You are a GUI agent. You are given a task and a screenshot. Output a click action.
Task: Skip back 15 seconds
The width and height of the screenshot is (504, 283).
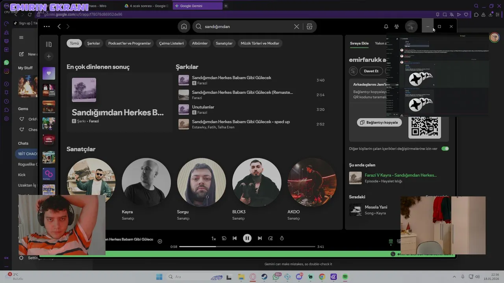pyautogui.click(x=224, y=238)
